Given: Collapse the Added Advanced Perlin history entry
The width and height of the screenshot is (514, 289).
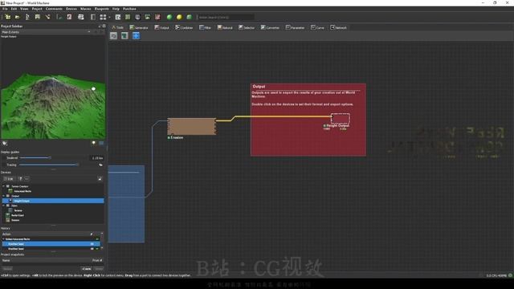Looking at the screenshot, I should pyautogui.click(x=3, y=239).
